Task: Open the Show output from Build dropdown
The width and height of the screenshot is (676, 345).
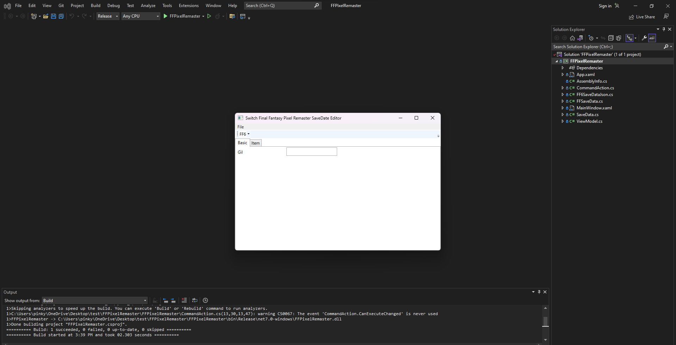Action: pos(95,300)
